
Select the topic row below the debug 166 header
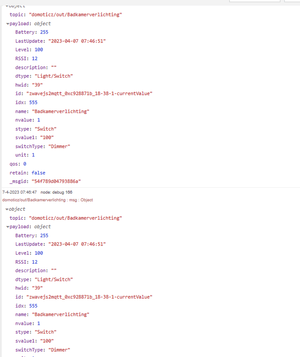[x=66, y=218]
